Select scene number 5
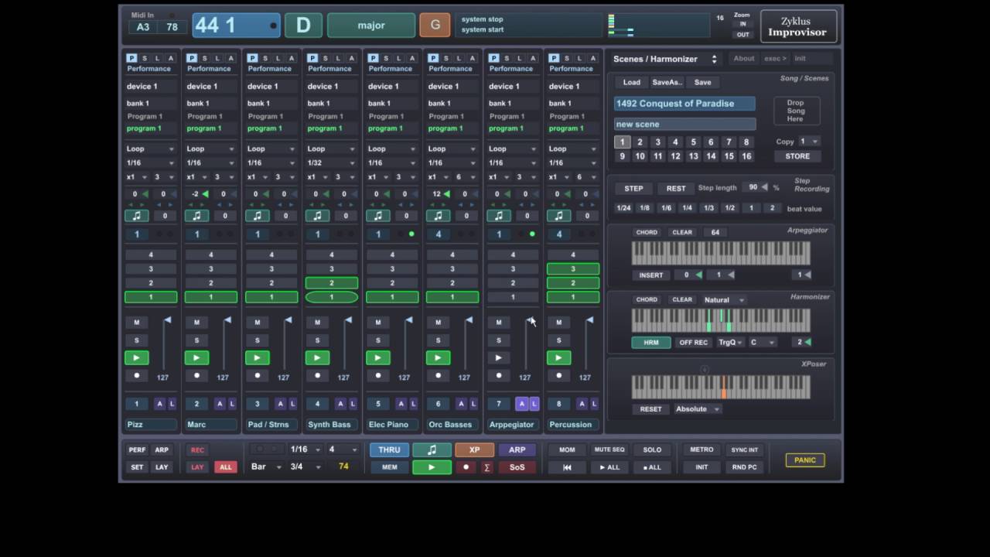990x557 pixels. (693, 142)
